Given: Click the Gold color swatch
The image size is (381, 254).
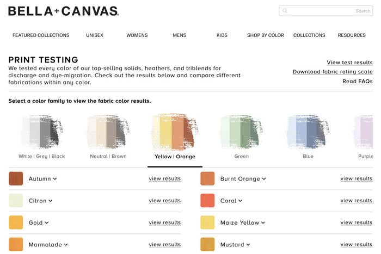Looking at the screenshot, I should coord(16,222).
